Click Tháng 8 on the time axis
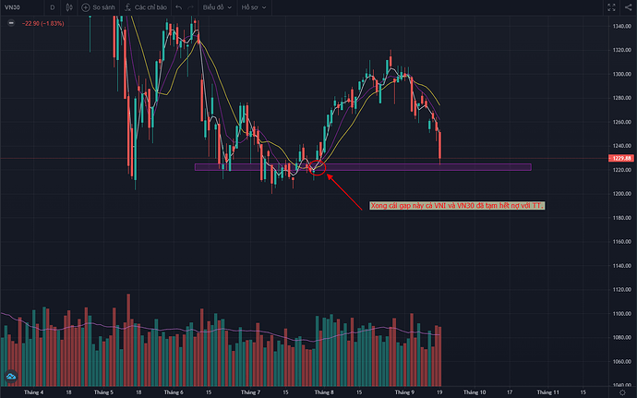Image resolution: width=637 pixels, height=398 pixels. pyautogui.click(x=324, y=392)
